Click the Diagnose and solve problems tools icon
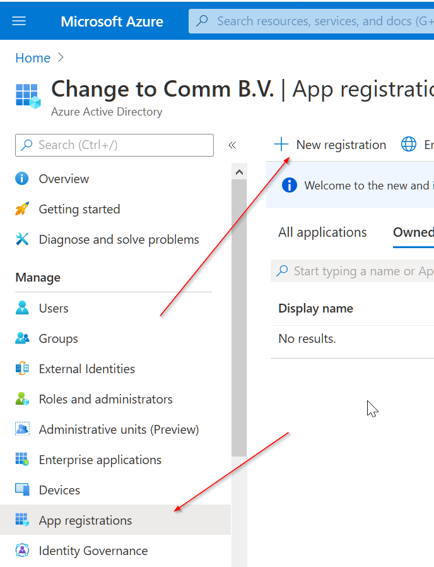Screen dimensions: 434x567 click(x=22, y=239)
